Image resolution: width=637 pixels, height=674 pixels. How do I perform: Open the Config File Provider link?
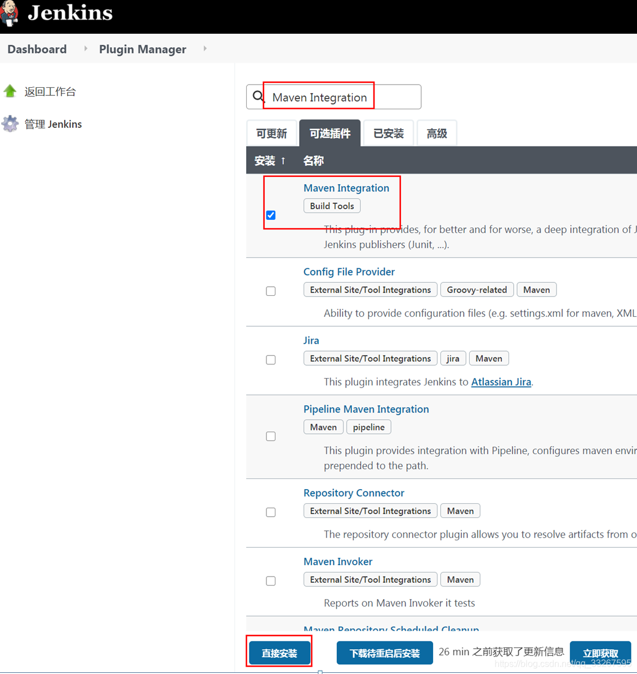coord(349,272)
